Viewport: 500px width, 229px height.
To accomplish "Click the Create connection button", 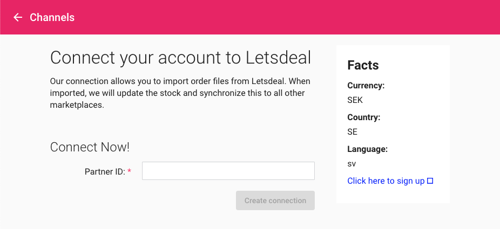I will [275, 200].
